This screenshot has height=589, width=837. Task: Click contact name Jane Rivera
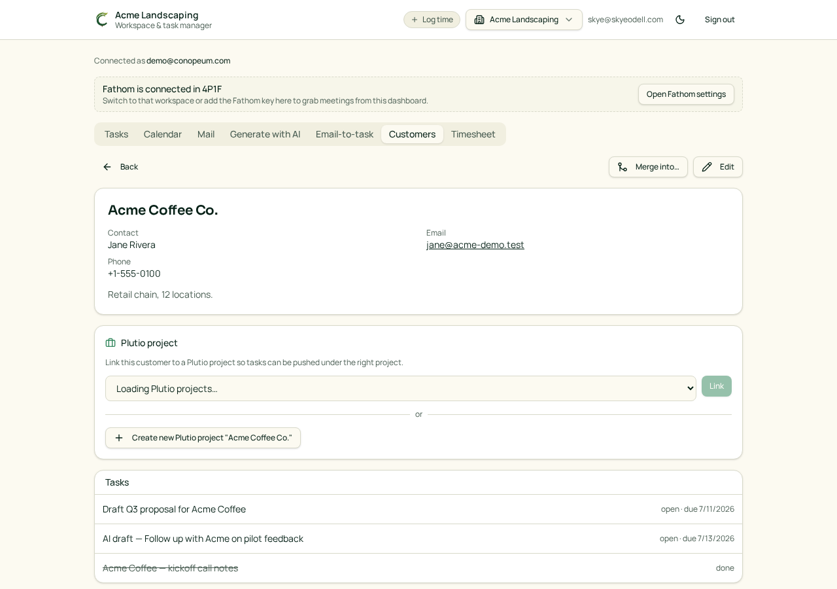131,245
